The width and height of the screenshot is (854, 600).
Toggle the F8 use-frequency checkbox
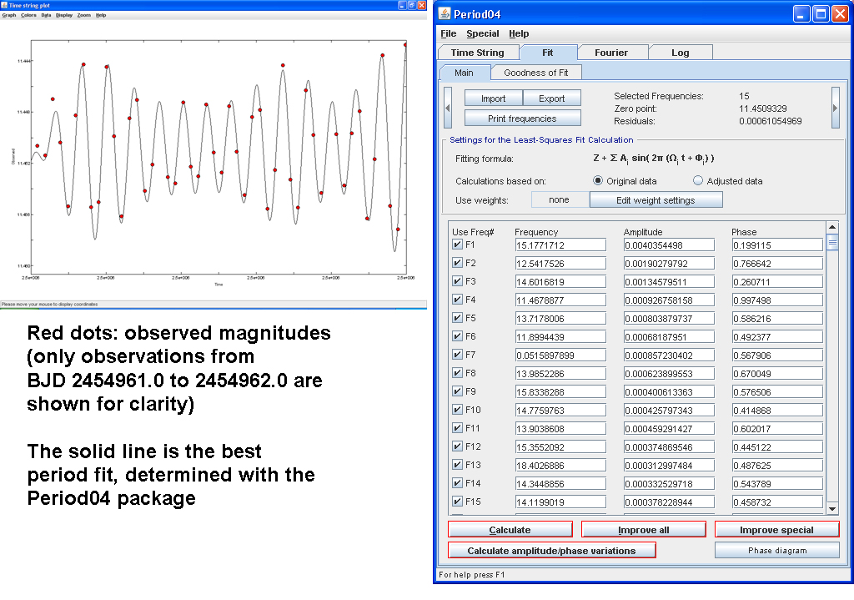[x=458, y=373]
